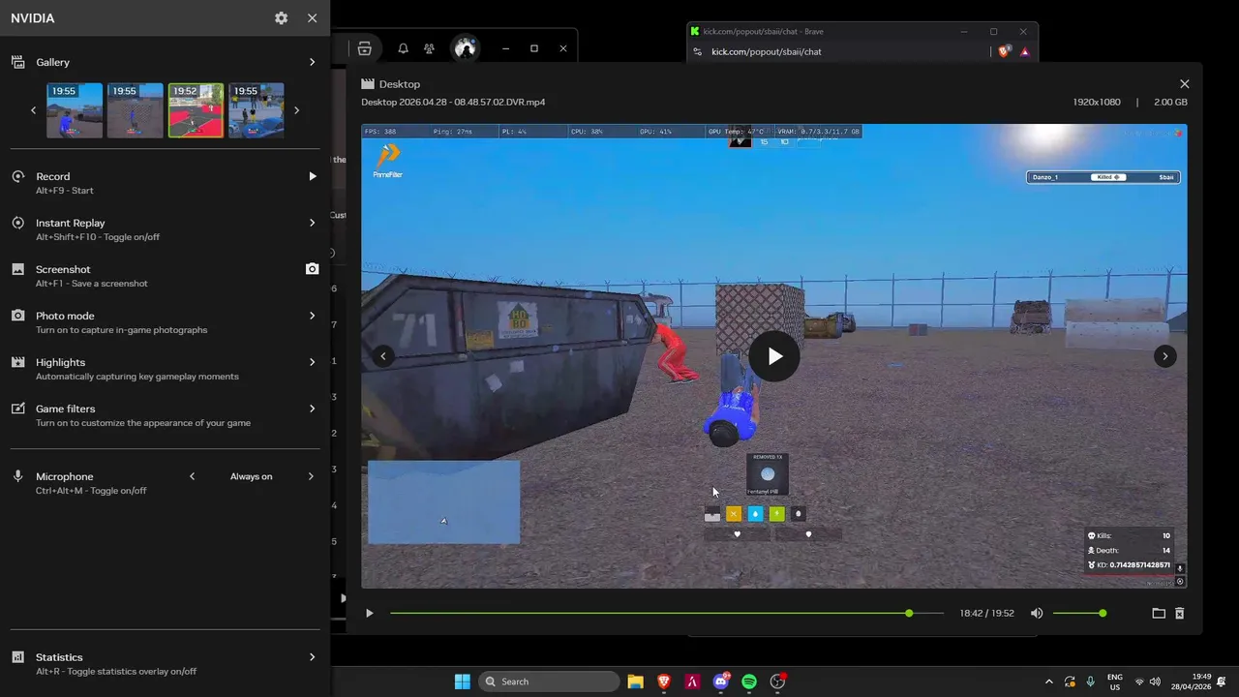Click the Record menu entry

coord(165,182)
